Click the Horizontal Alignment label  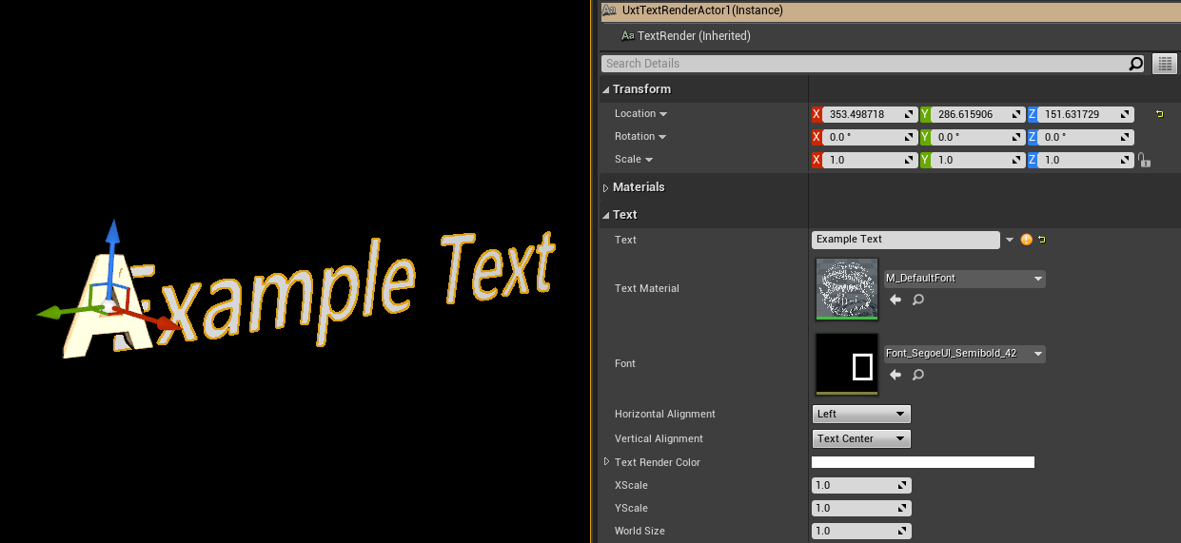pyautogui.click(x=665, y=414)
